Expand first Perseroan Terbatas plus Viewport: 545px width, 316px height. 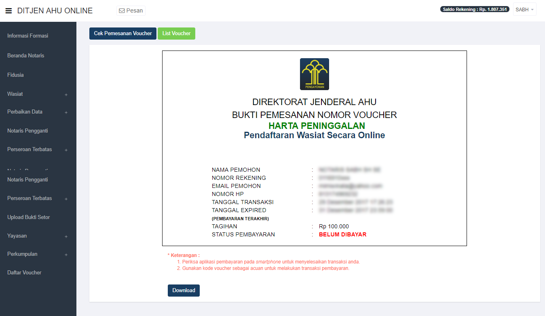coord(66,150)
